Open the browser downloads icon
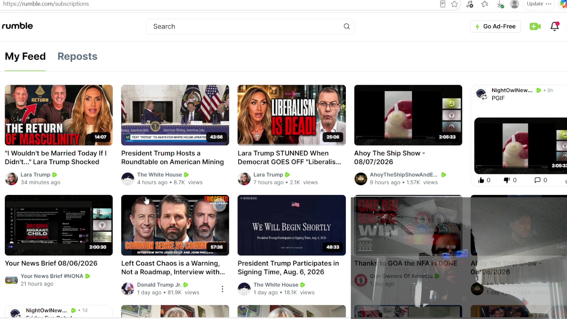 pyautogui.click(x=500, y=4)
